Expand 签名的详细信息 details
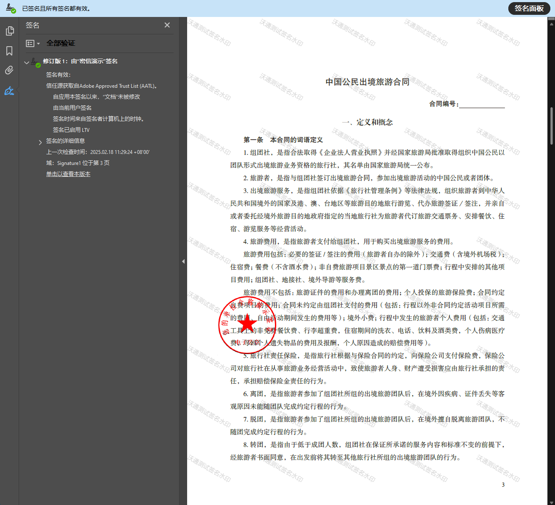The image size is (555, 505). tap(40, 141)
